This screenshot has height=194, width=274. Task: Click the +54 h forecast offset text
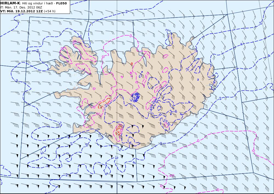(49, 11)
